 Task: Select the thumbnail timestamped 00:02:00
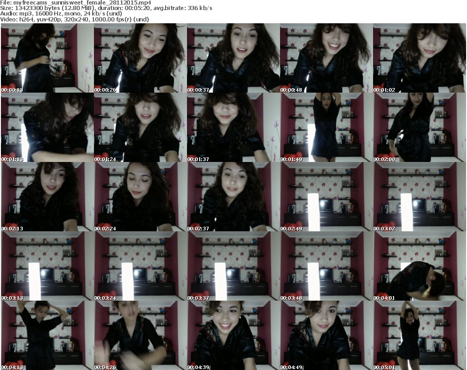[x=420, y=127]
